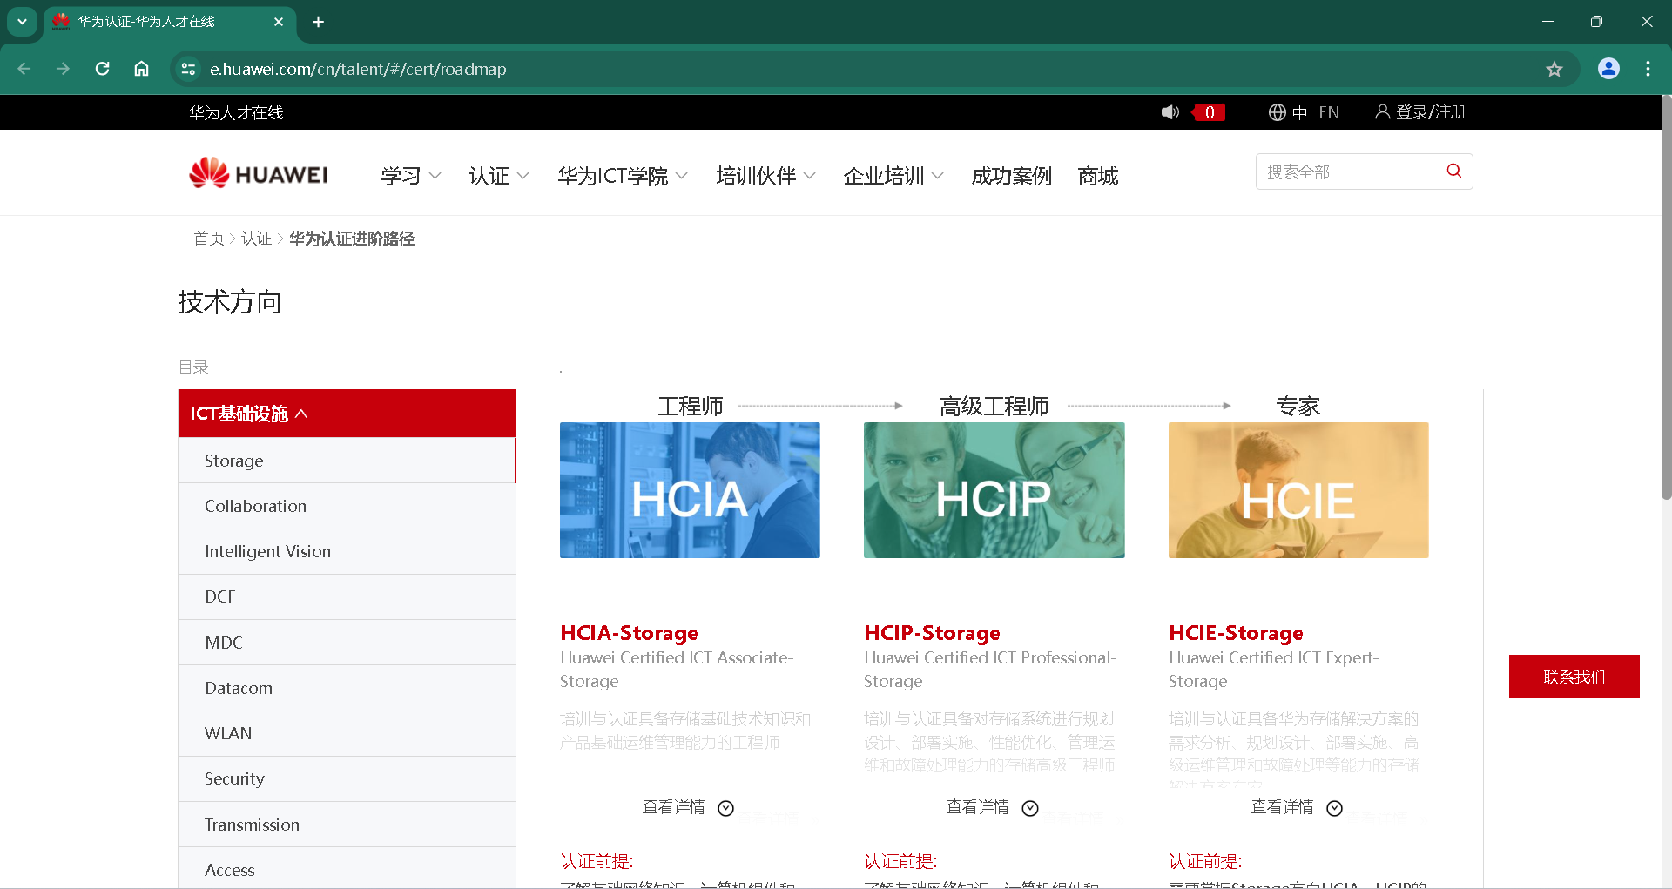Viewport: 1672px width, 889px height.
Task: Select Access in the sidebar
Action: pyautogui.click(x=347, y=868)
